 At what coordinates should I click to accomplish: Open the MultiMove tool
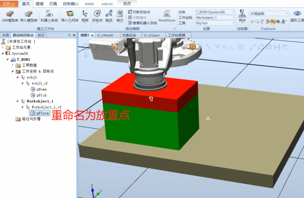click(167, 16)
